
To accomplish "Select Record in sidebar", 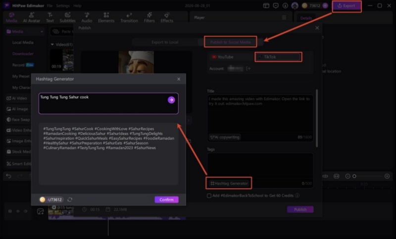I will (18, 65).
